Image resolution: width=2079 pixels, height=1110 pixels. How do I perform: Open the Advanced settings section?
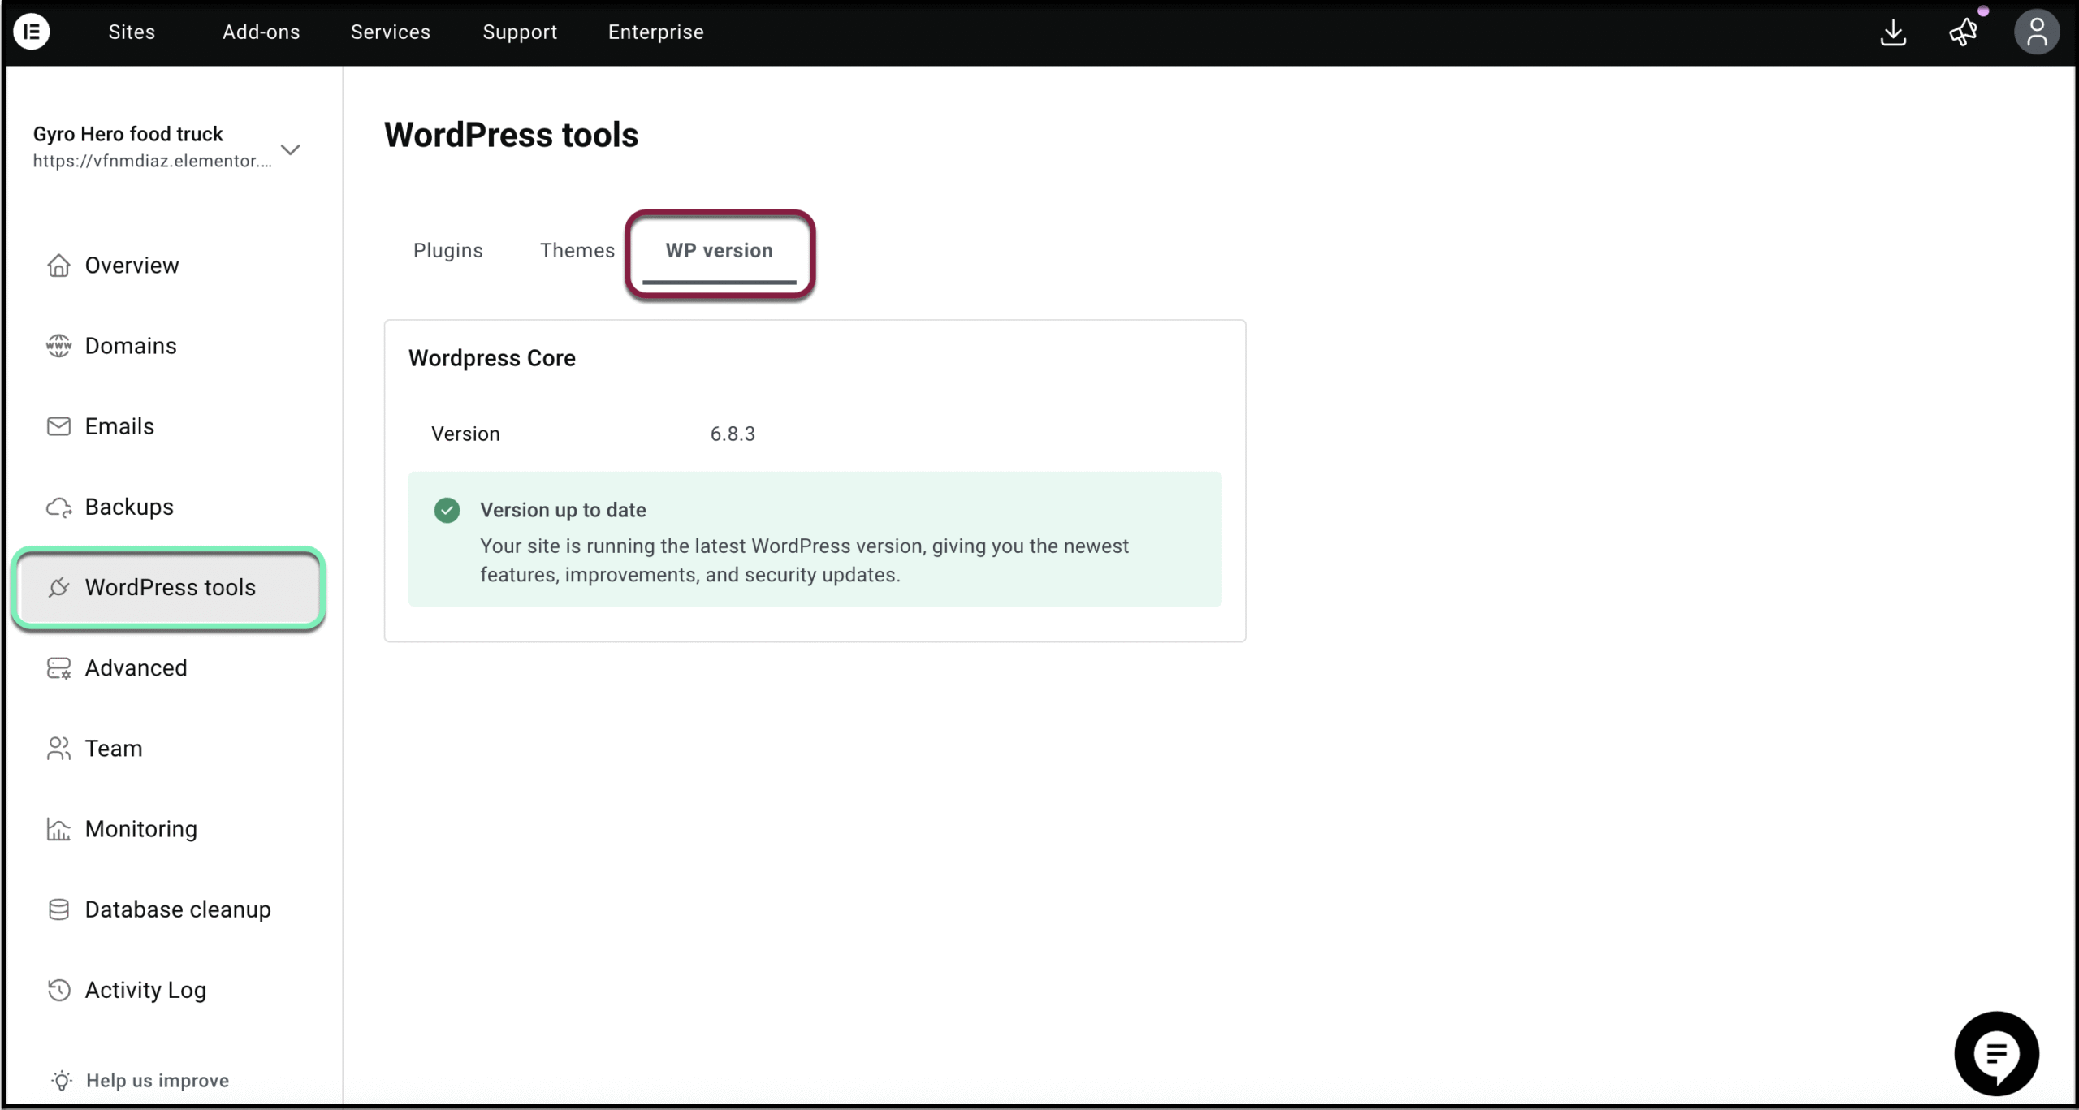coord(136,668)
